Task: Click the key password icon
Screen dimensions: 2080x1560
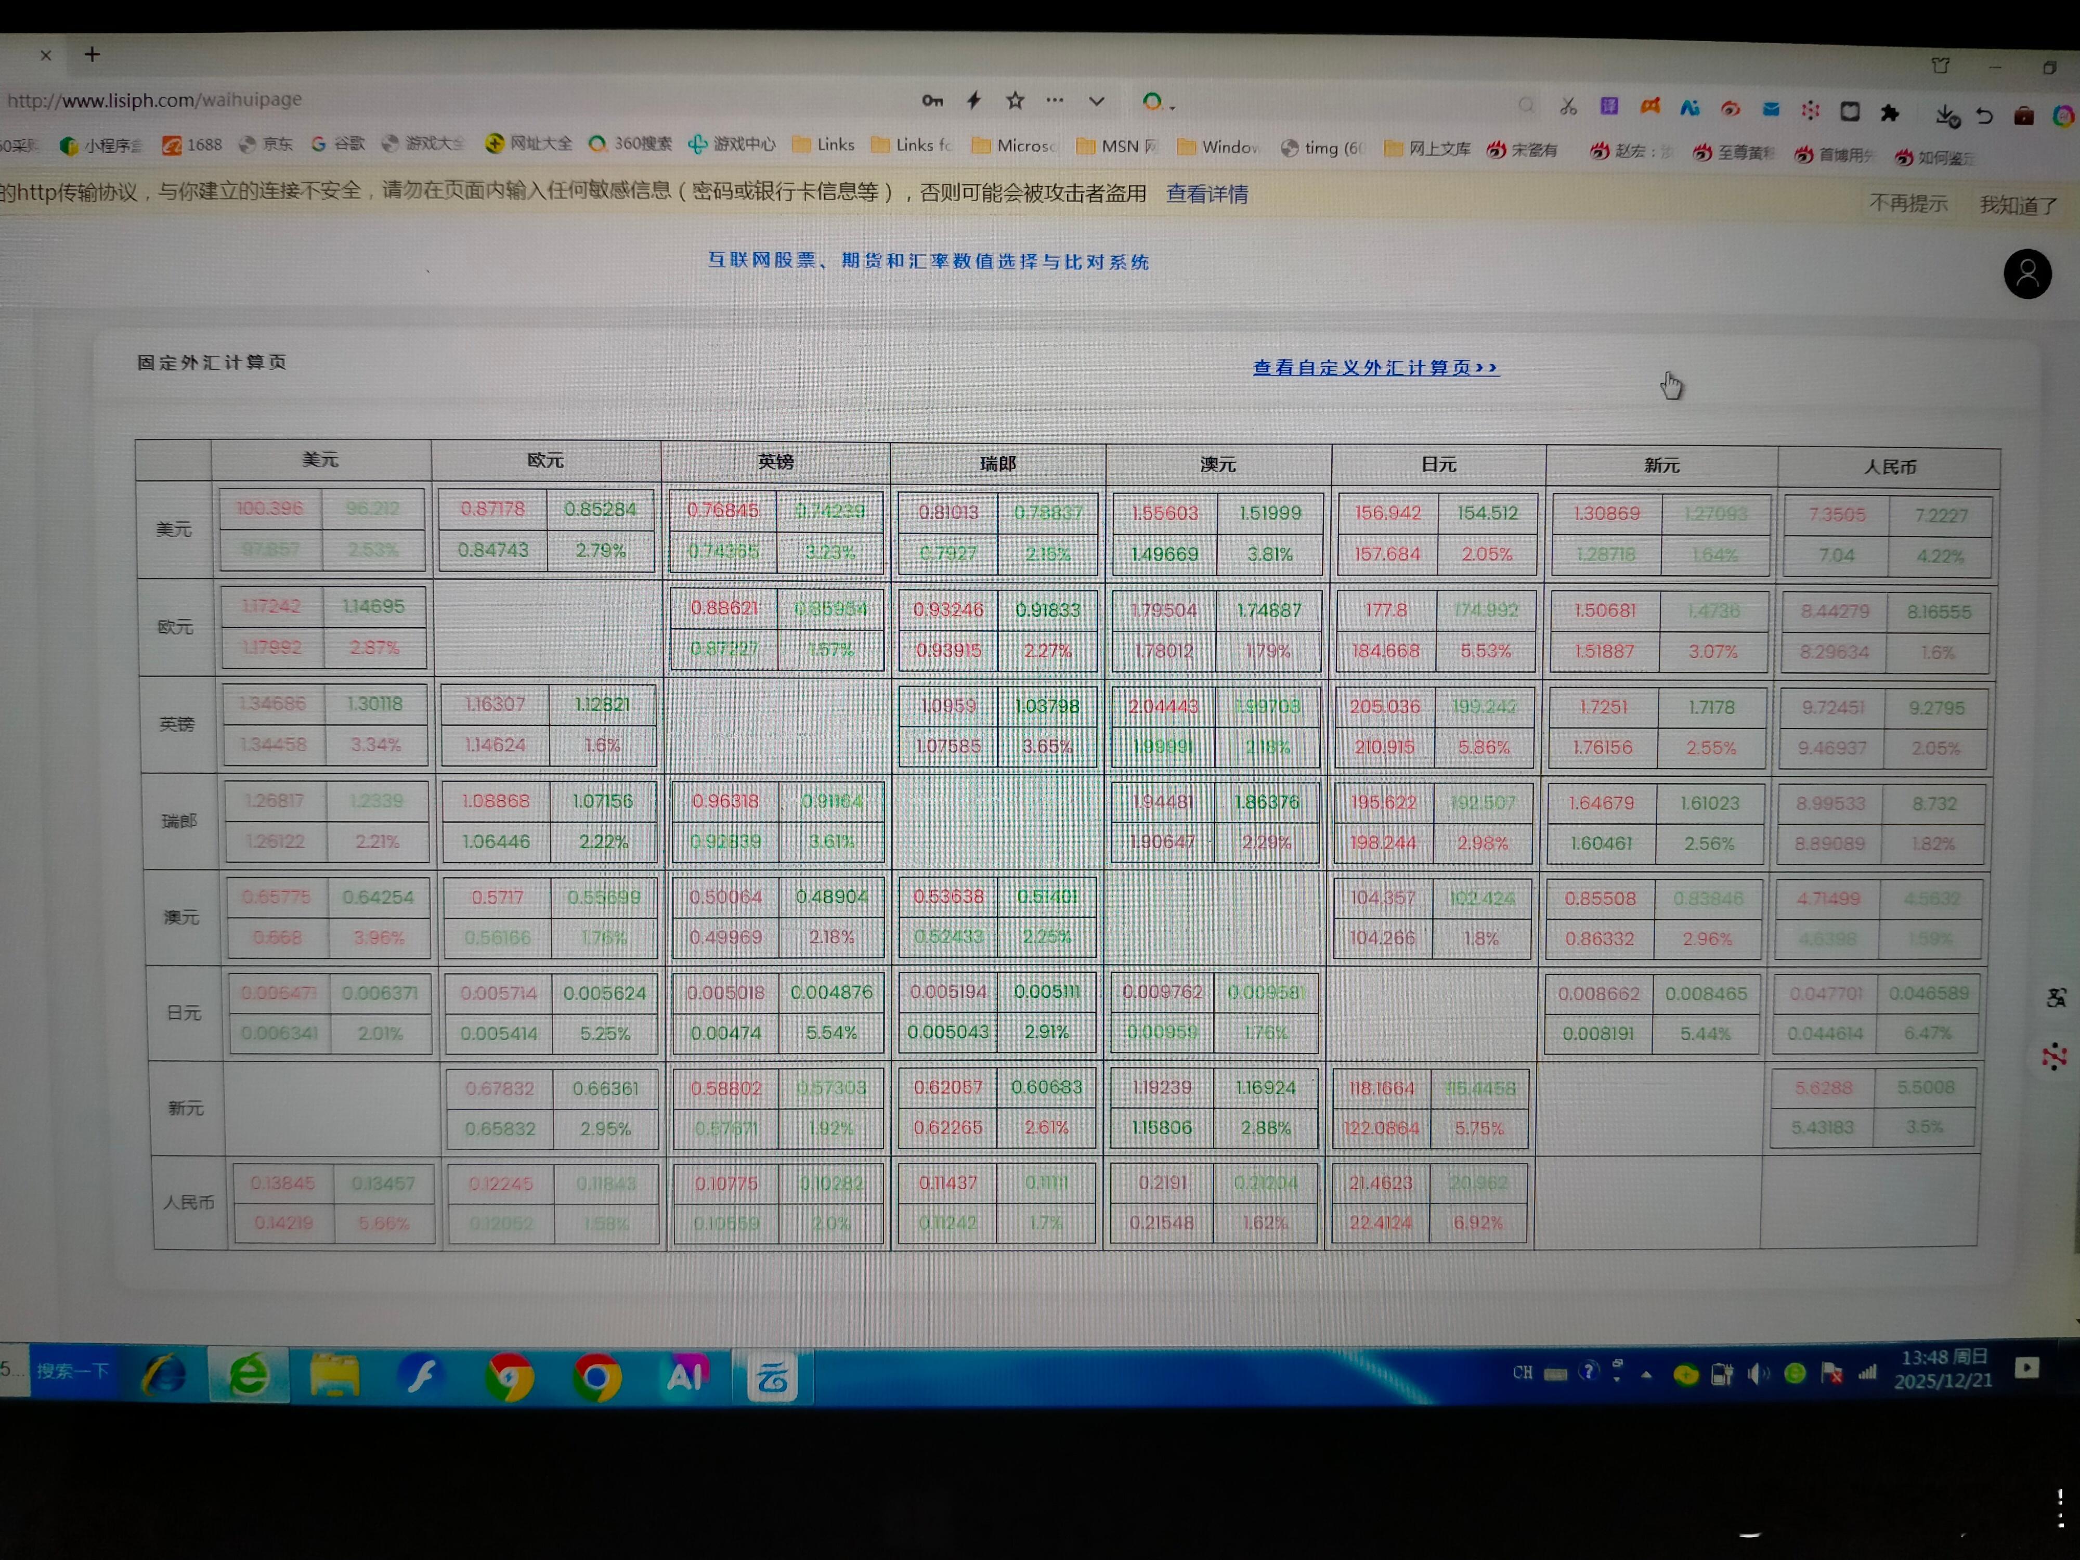Action: pos(932,100)
